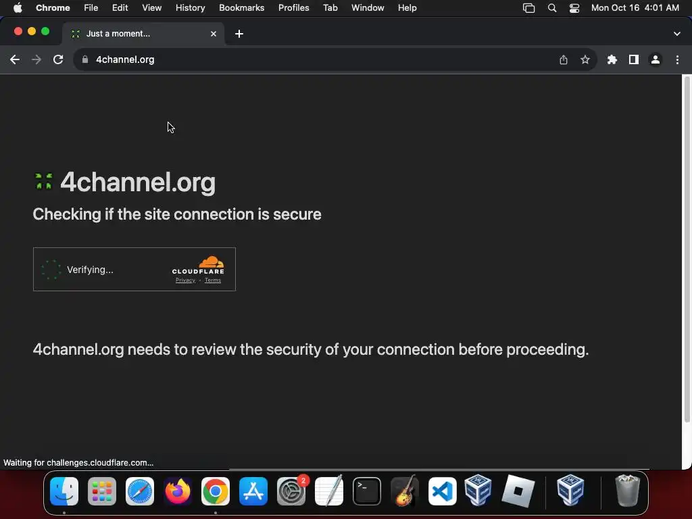
Task: Expand the tab search chevron
Action: click(677, 34)
